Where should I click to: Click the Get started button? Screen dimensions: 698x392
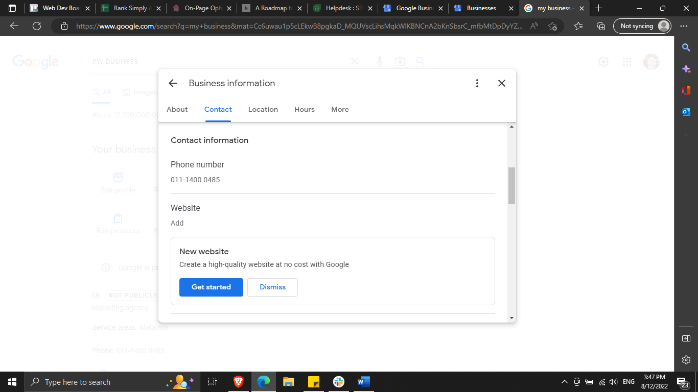(x=211, y=287)
